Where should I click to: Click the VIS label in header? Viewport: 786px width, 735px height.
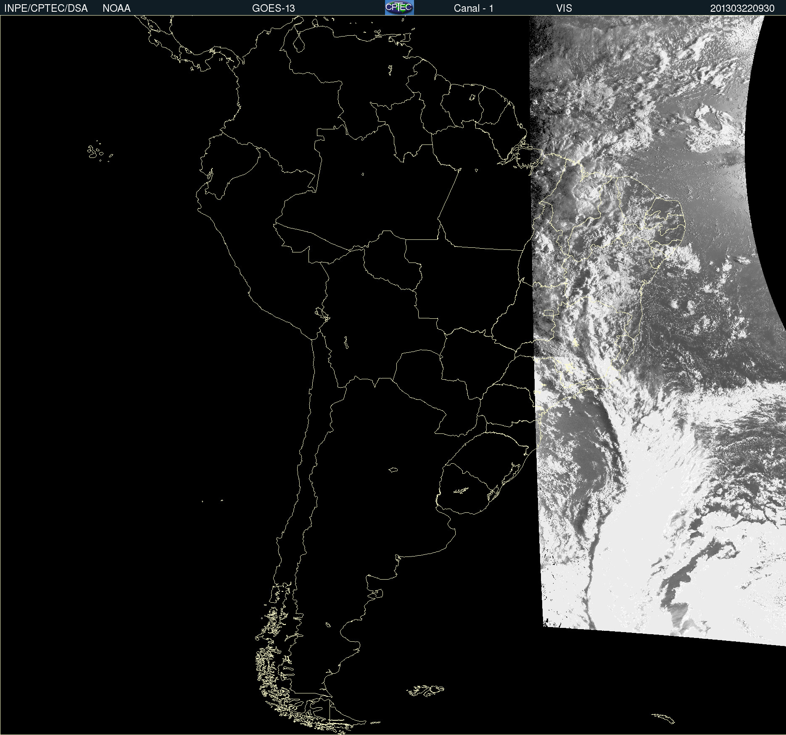(564, 8)
